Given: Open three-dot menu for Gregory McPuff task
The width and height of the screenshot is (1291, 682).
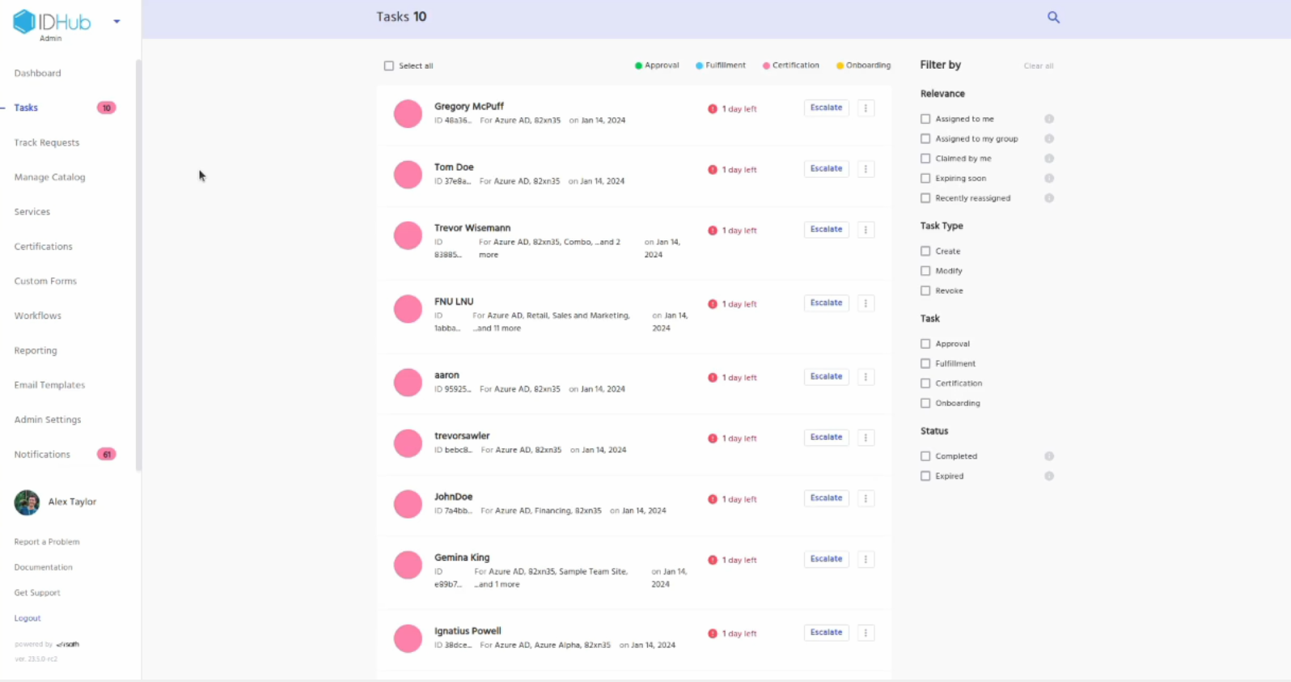Looking at the screenshot, I should tap(866, 108).
